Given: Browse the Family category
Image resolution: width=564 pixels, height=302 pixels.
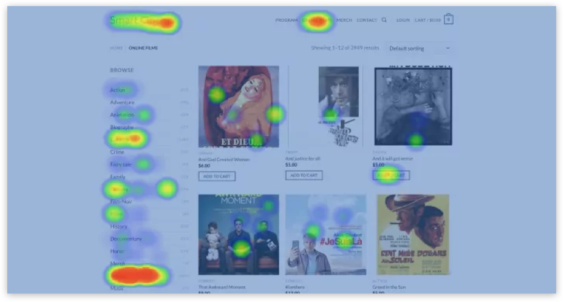Looking at the screenshot, I should [x=118, y=176].
